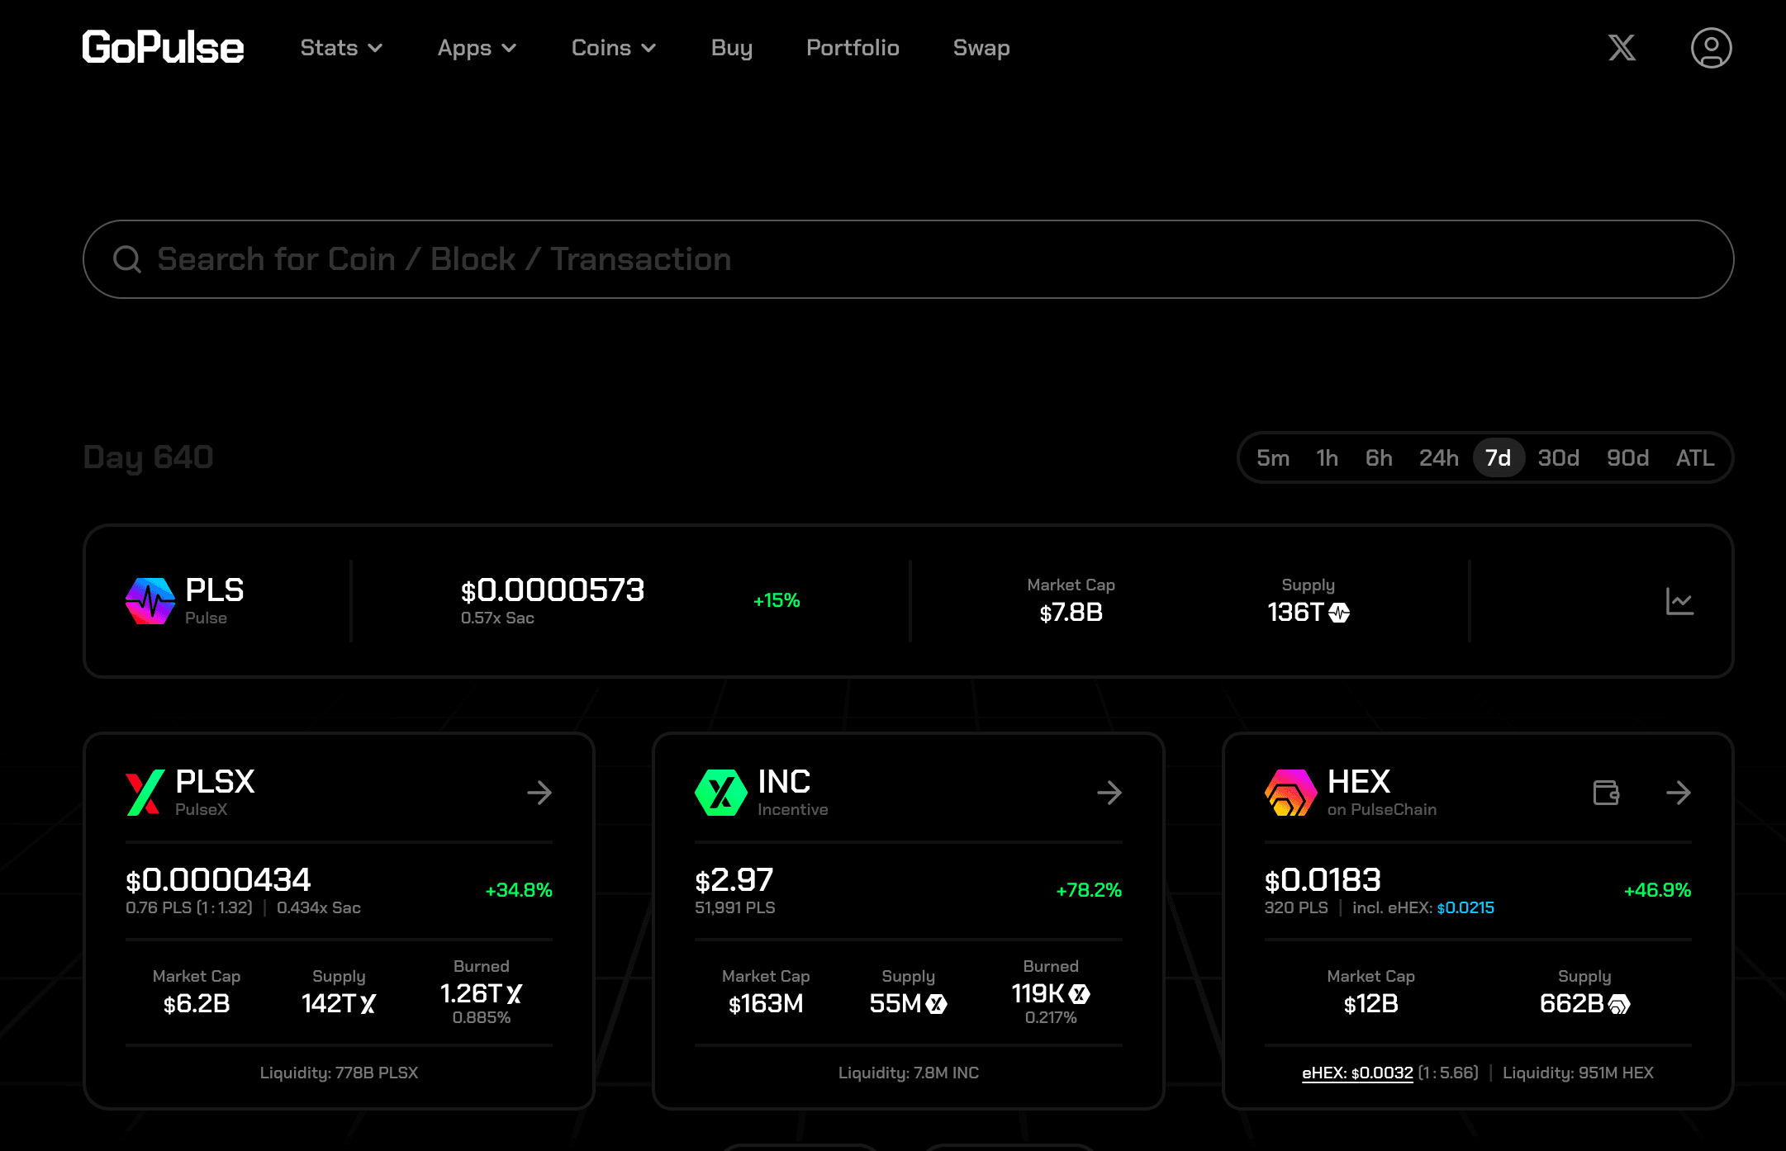
Task: Click INC icon beside 119K burned
Action: [1080, 994]
